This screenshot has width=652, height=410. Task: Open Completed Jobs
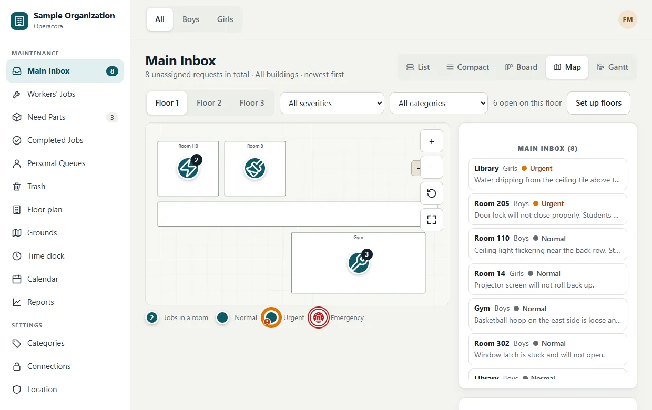coord(65,140)
